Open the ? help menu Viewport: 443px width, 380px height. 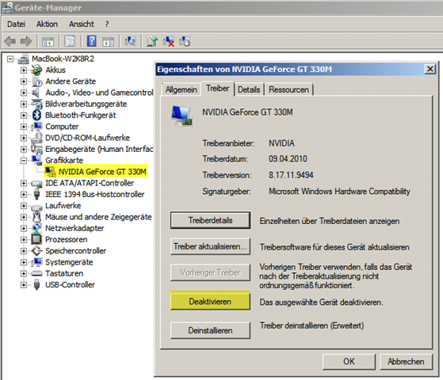tap(107, 25)
